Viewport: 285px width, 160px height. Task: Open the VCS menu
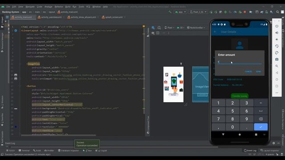pyautogui.click(x=88, y=7)
